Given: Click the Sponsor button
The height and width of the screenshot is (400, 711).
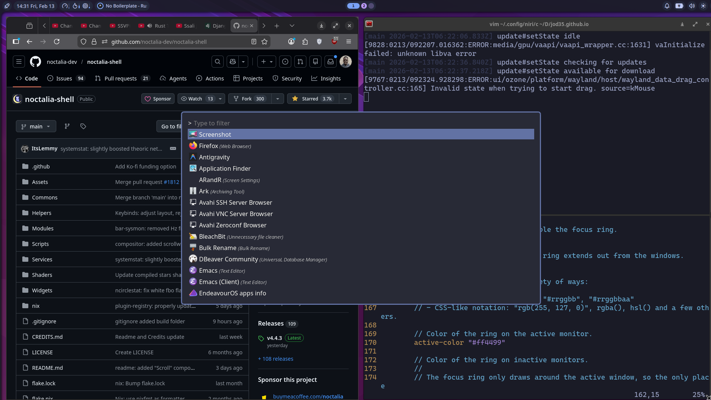Looking at the screenshot, I should (x=158, y=99).
